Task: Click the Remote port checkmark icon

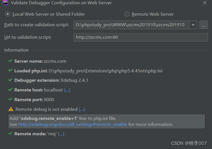Action: [x=10, y=99]
